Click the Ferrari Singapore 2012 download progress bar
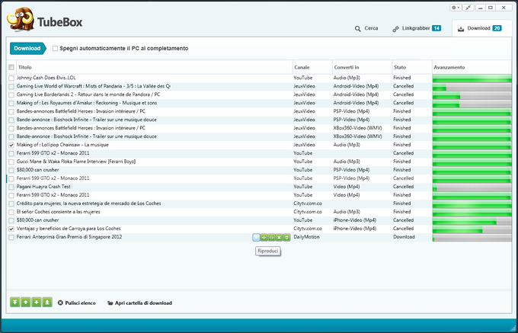 472,237
